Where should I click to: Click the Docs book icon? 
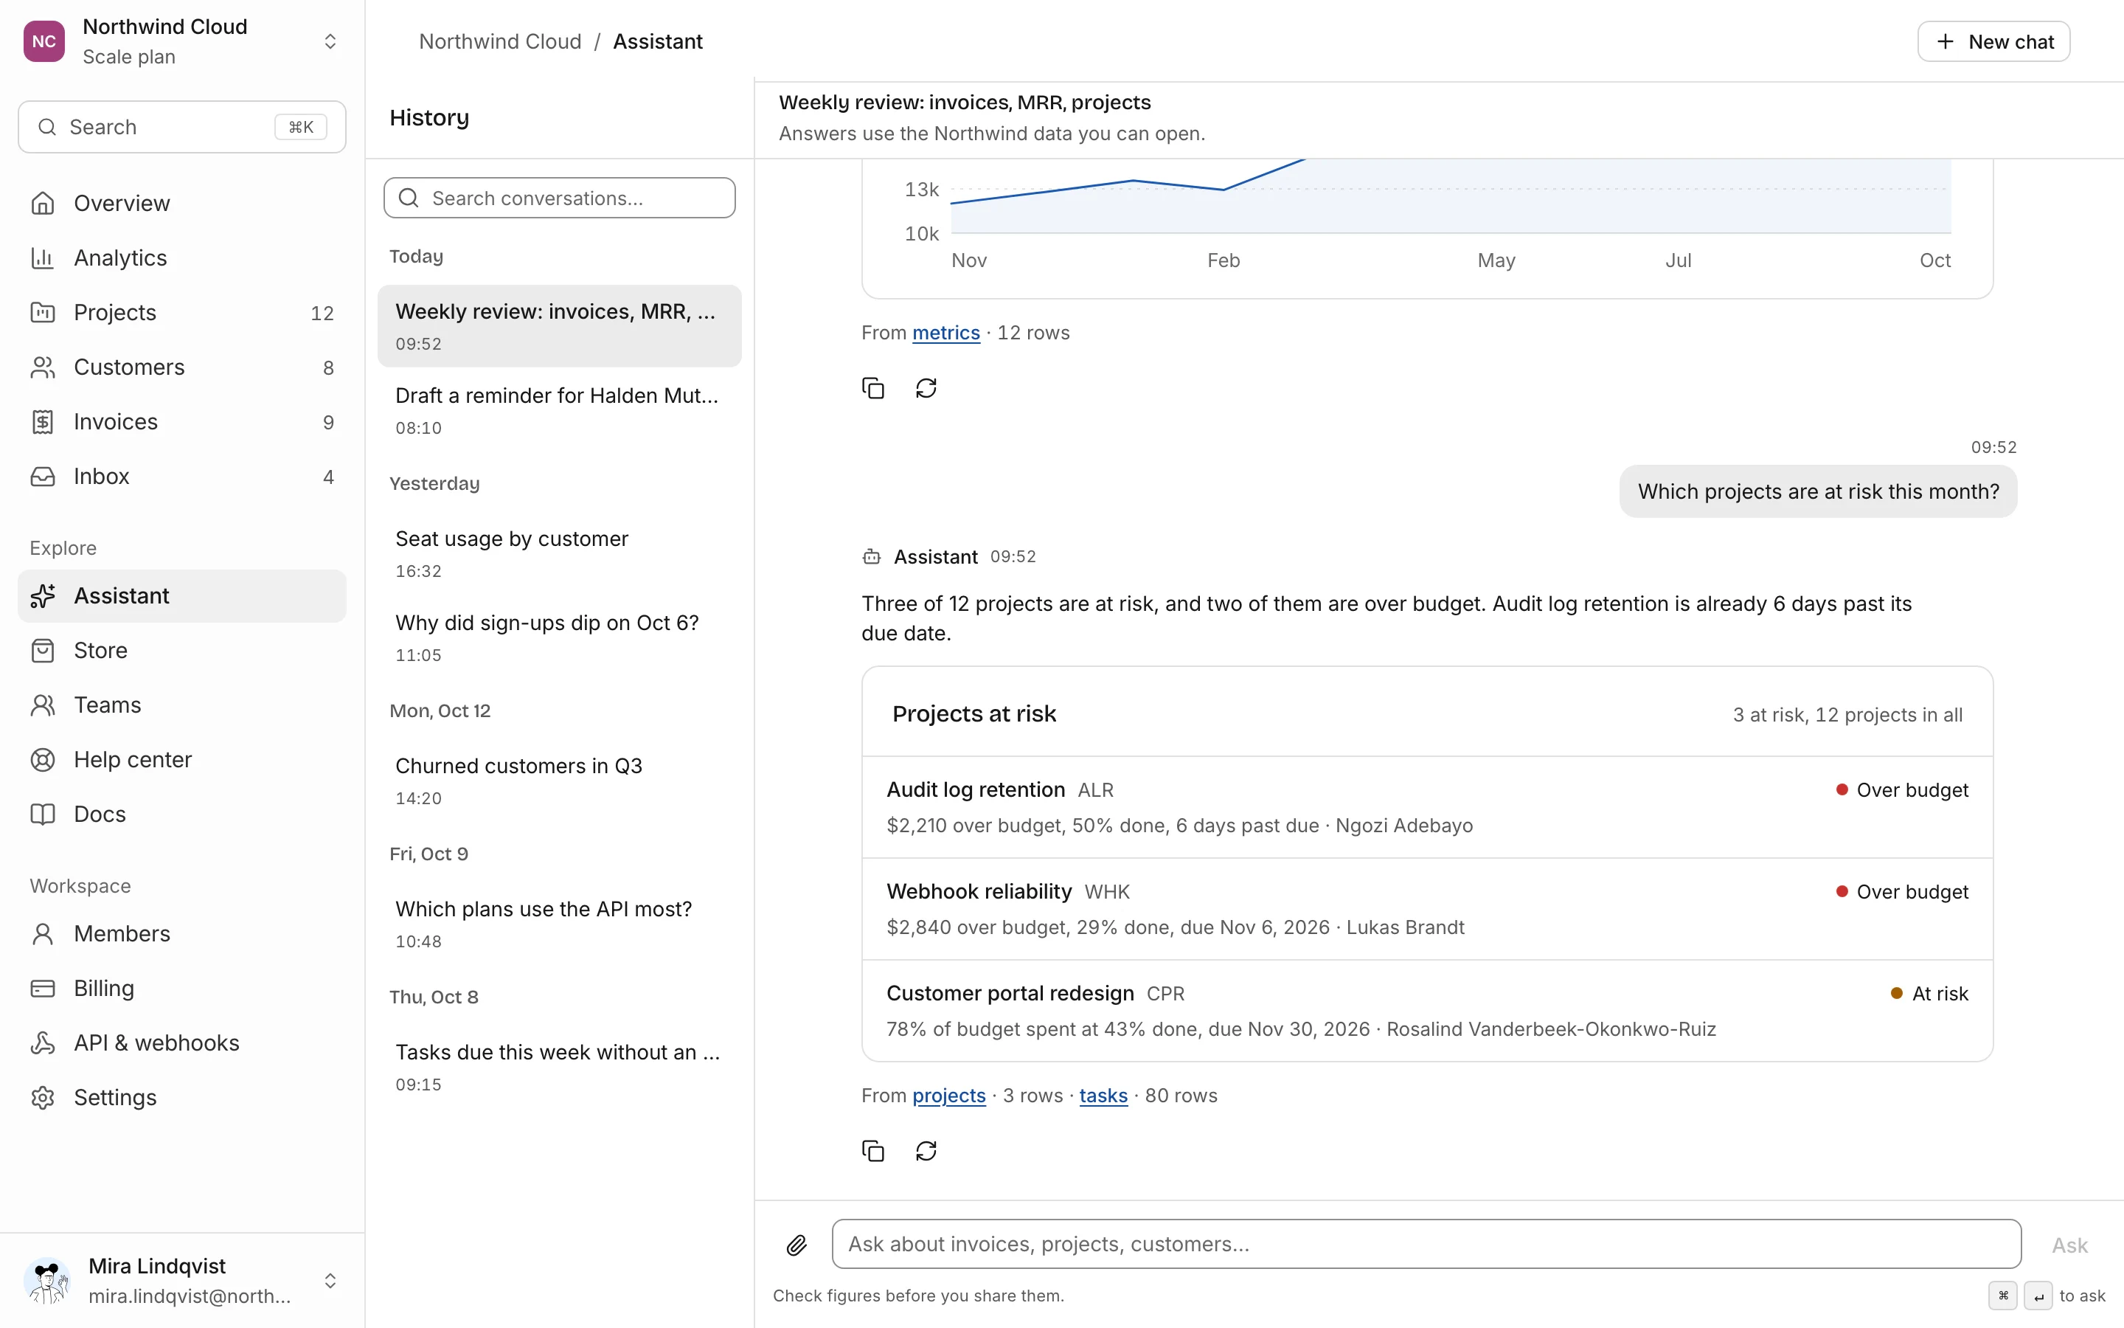[43, 815]
